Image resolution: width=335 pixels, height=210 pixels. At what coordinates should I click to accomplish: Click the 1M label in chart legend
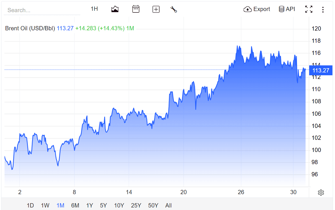130,28
